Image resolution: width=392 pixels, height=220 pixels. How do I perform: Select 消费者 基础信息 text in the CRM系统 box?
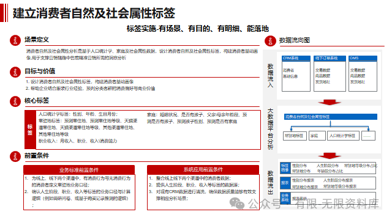(290, 73)
